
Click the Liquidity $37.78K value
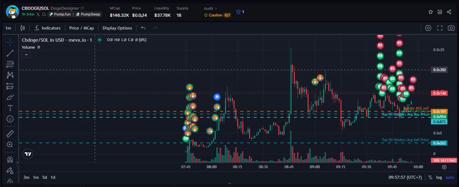coord(162,15)
